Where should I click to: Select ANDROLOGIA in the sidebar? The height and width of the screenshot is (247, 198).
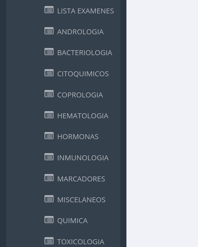click(x=80, y=32)
